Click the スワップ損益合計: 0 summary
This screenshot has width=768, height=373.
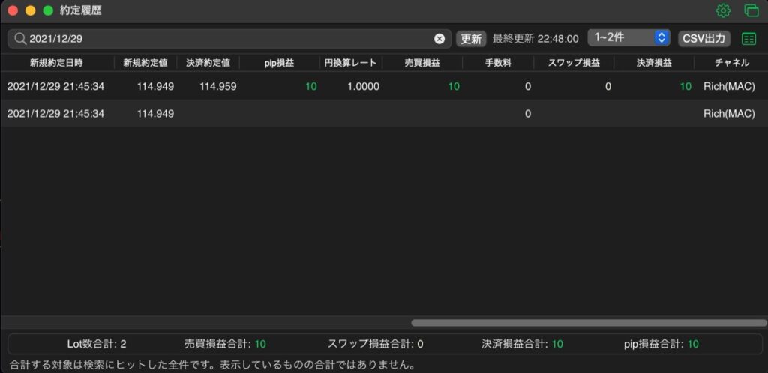[x=376, y=344]
